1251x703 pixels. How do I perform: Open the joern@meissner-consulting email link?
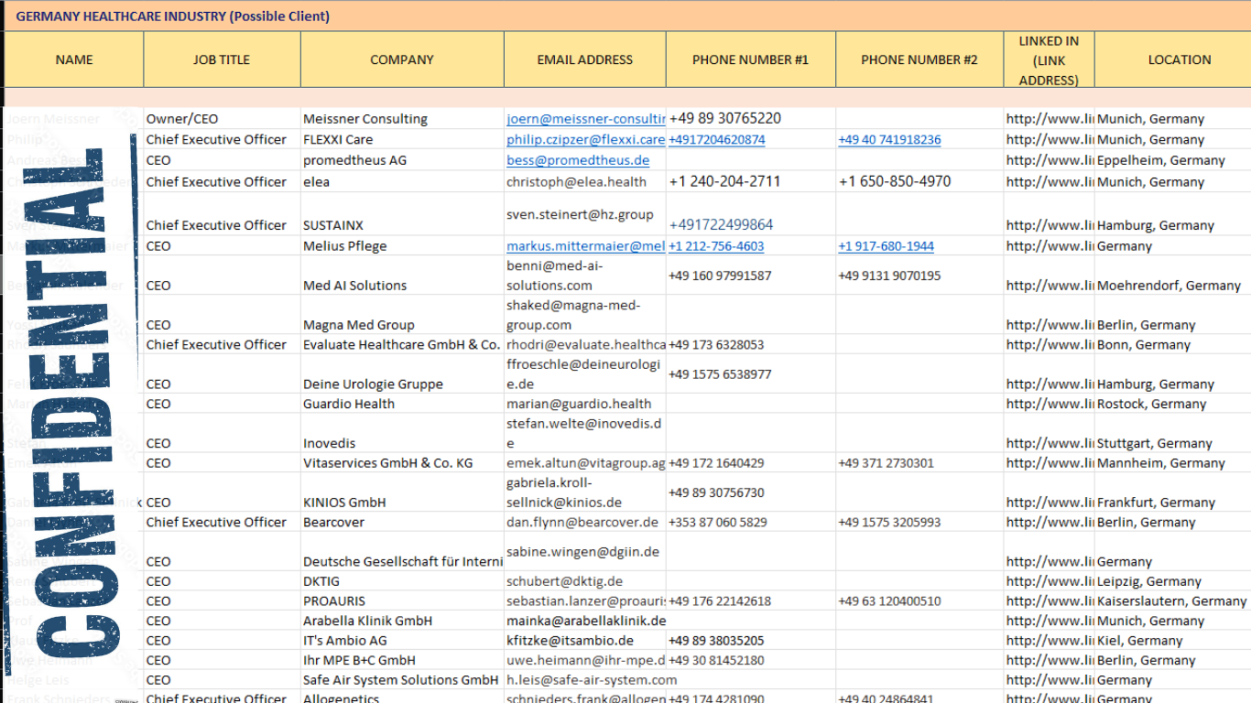click(x=586, y=119)
